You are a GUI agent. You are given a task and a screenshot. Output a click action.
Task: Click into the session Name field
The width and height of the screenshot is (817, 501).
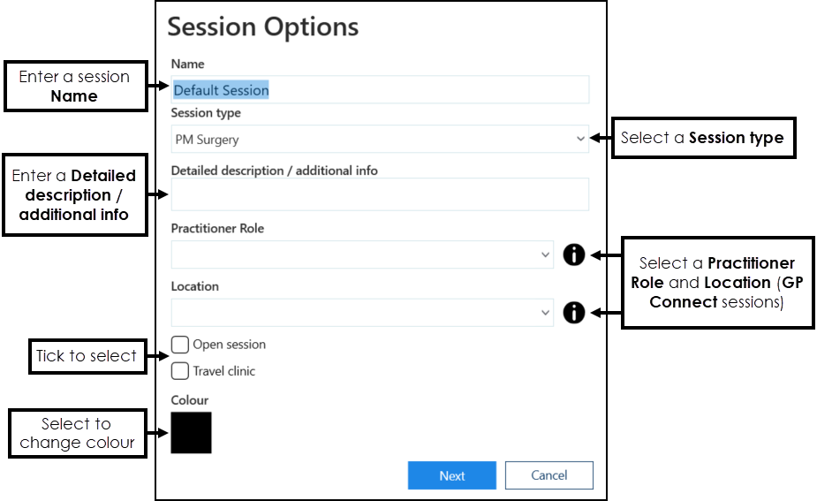[x=380, y=90]
